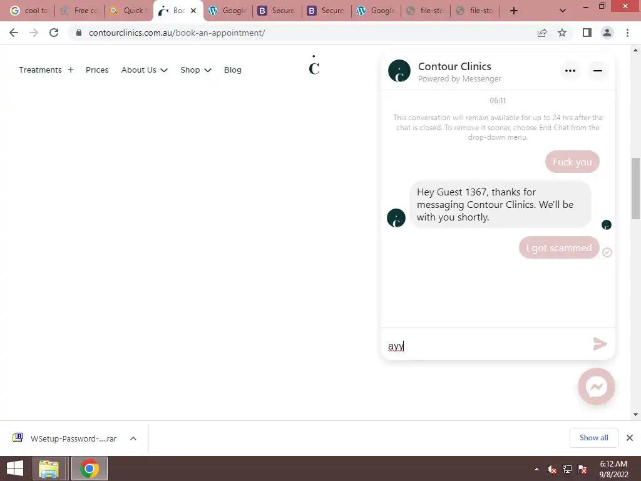This screenshot has height=481, width=641.
Task: Open the Windows Start menu
Action: (x=15, y=468)
